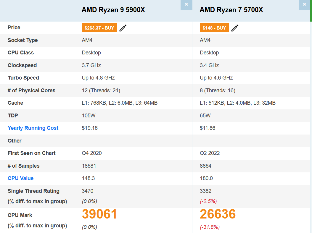This screenshot has height=233, width=312.
Task: Remove AMD Ryzen 7 5700X from comparison
Action: 304,4
